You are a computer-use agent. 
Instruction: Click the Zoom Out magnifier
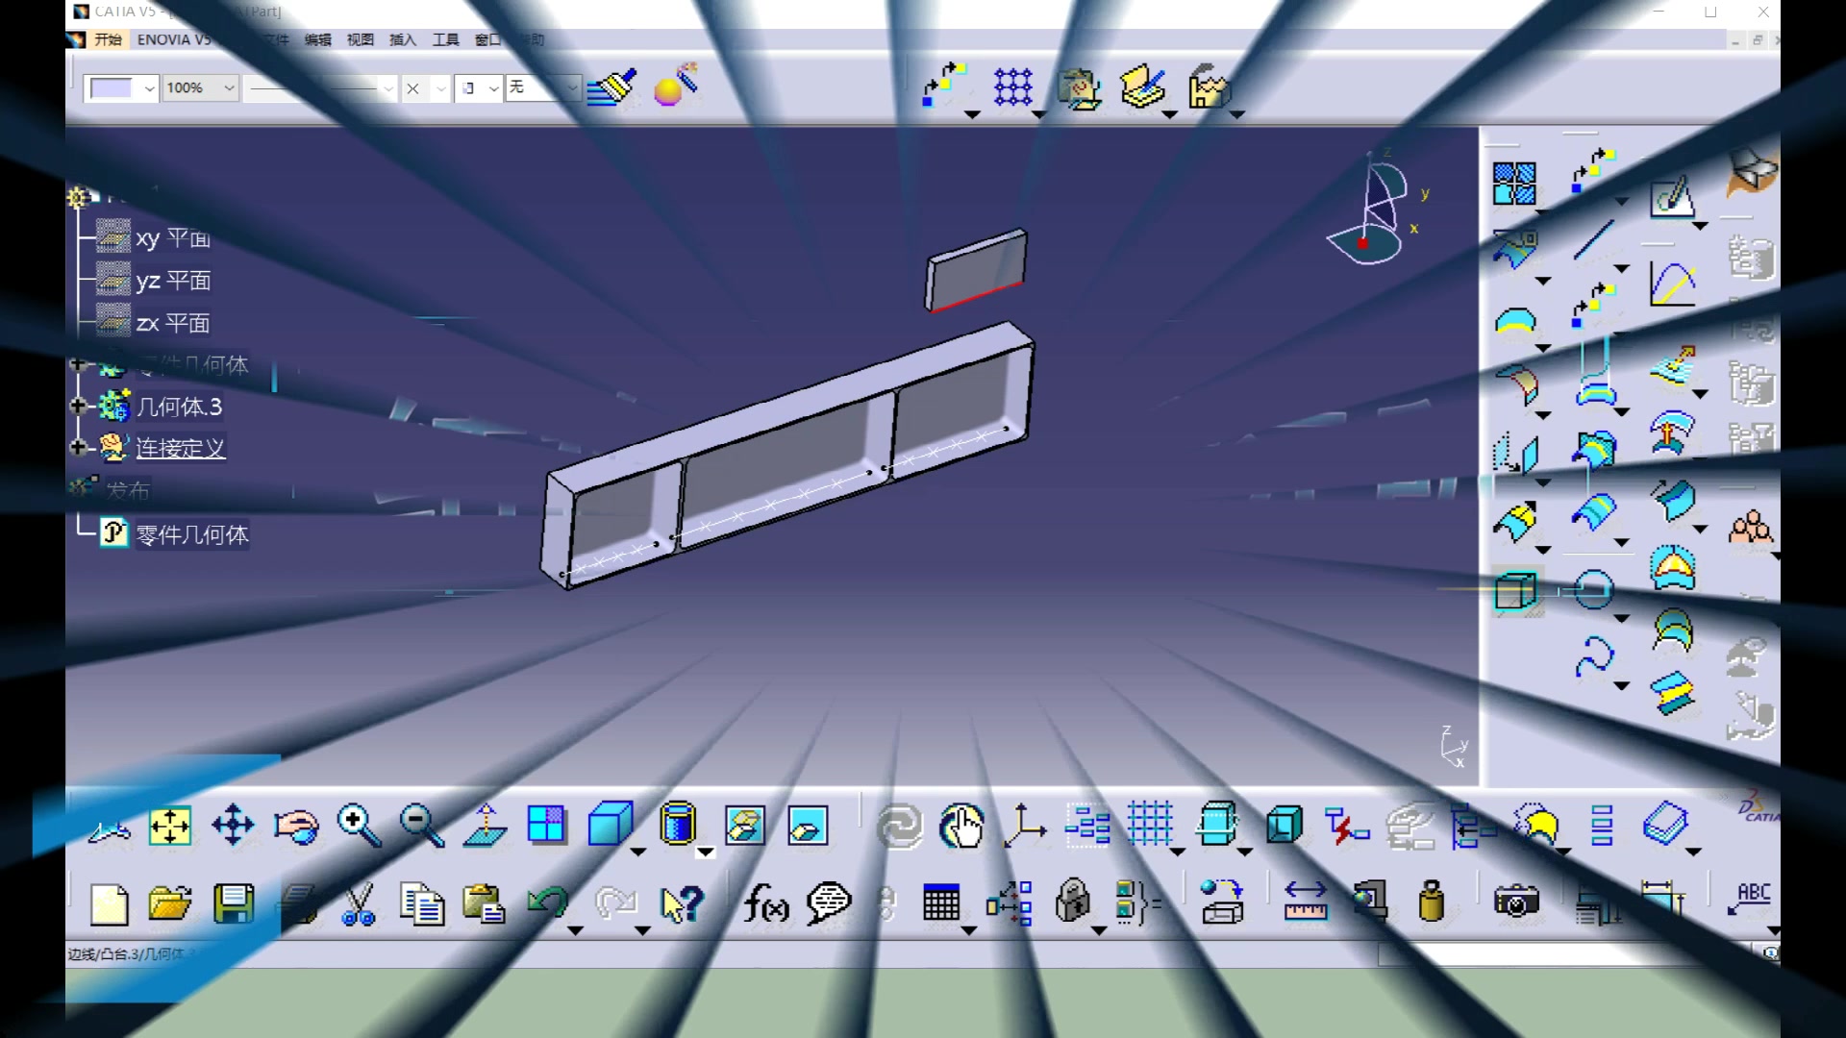(x=421, y=826)
